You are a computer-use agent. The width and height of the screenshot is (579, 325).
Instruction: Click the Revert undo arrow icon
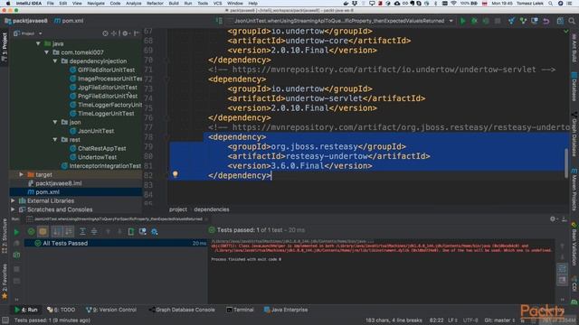tap(546, 21)
